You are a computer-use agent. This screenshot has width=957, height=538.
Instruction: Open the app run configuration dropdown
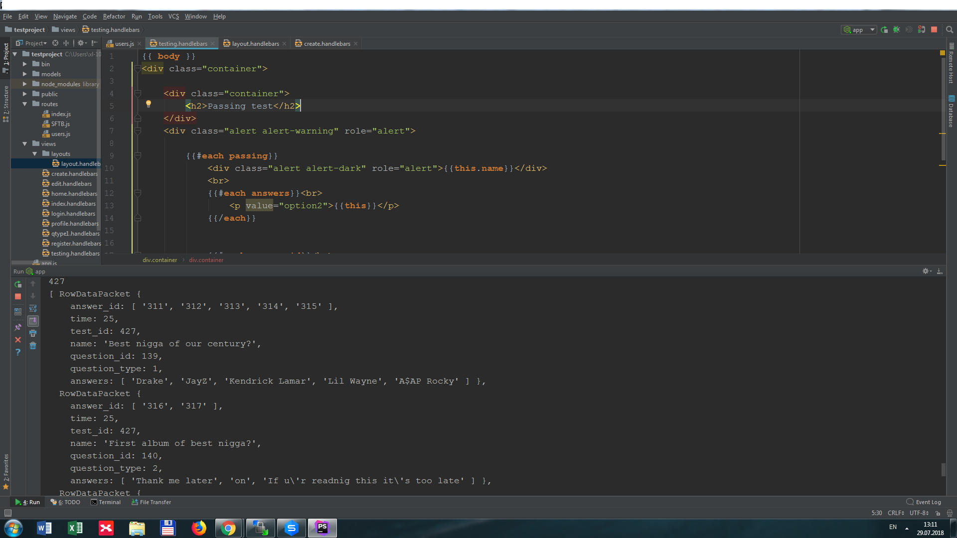click(x=858, y=30)
